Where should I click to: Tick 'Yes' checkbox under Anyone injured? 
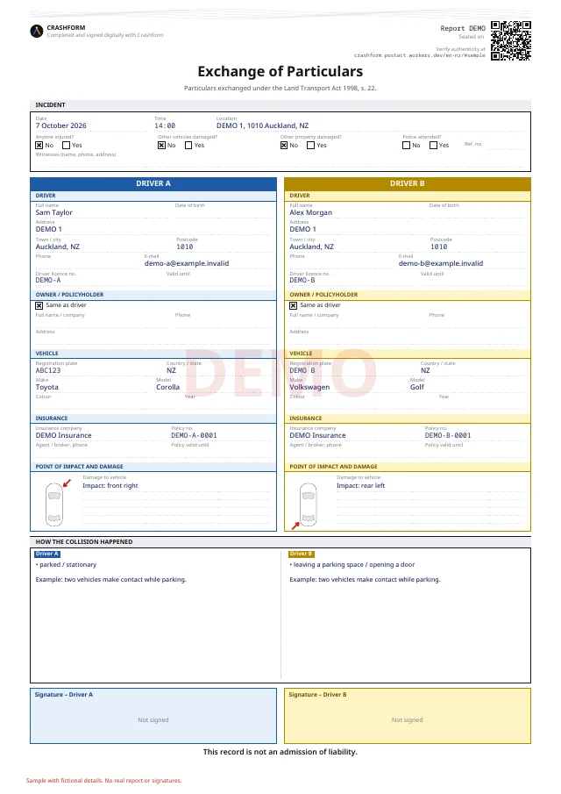click(x=66, y=146)
